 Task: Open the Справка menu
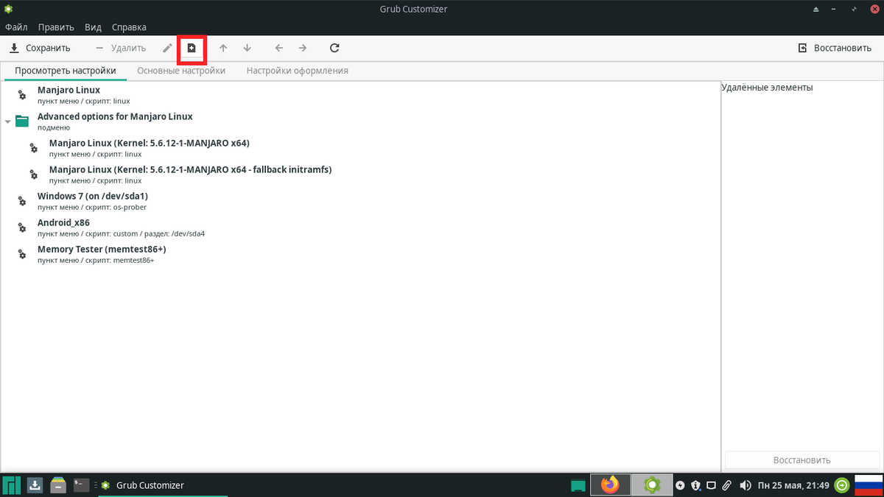[129, 27]
